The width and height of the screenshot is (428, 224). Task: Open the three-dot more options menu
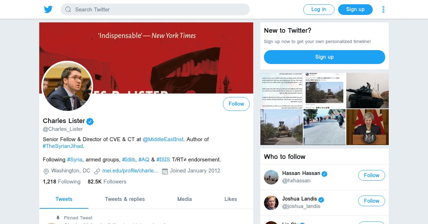pos(383,10)
